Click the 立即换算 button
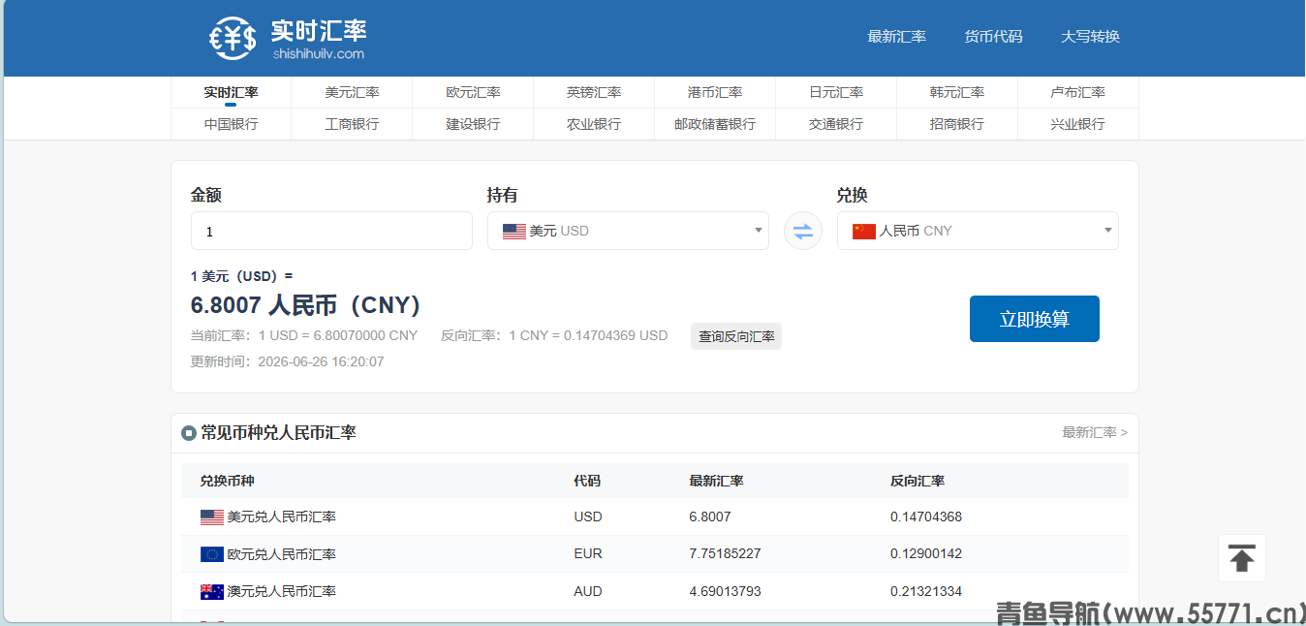 [1034, 319]
